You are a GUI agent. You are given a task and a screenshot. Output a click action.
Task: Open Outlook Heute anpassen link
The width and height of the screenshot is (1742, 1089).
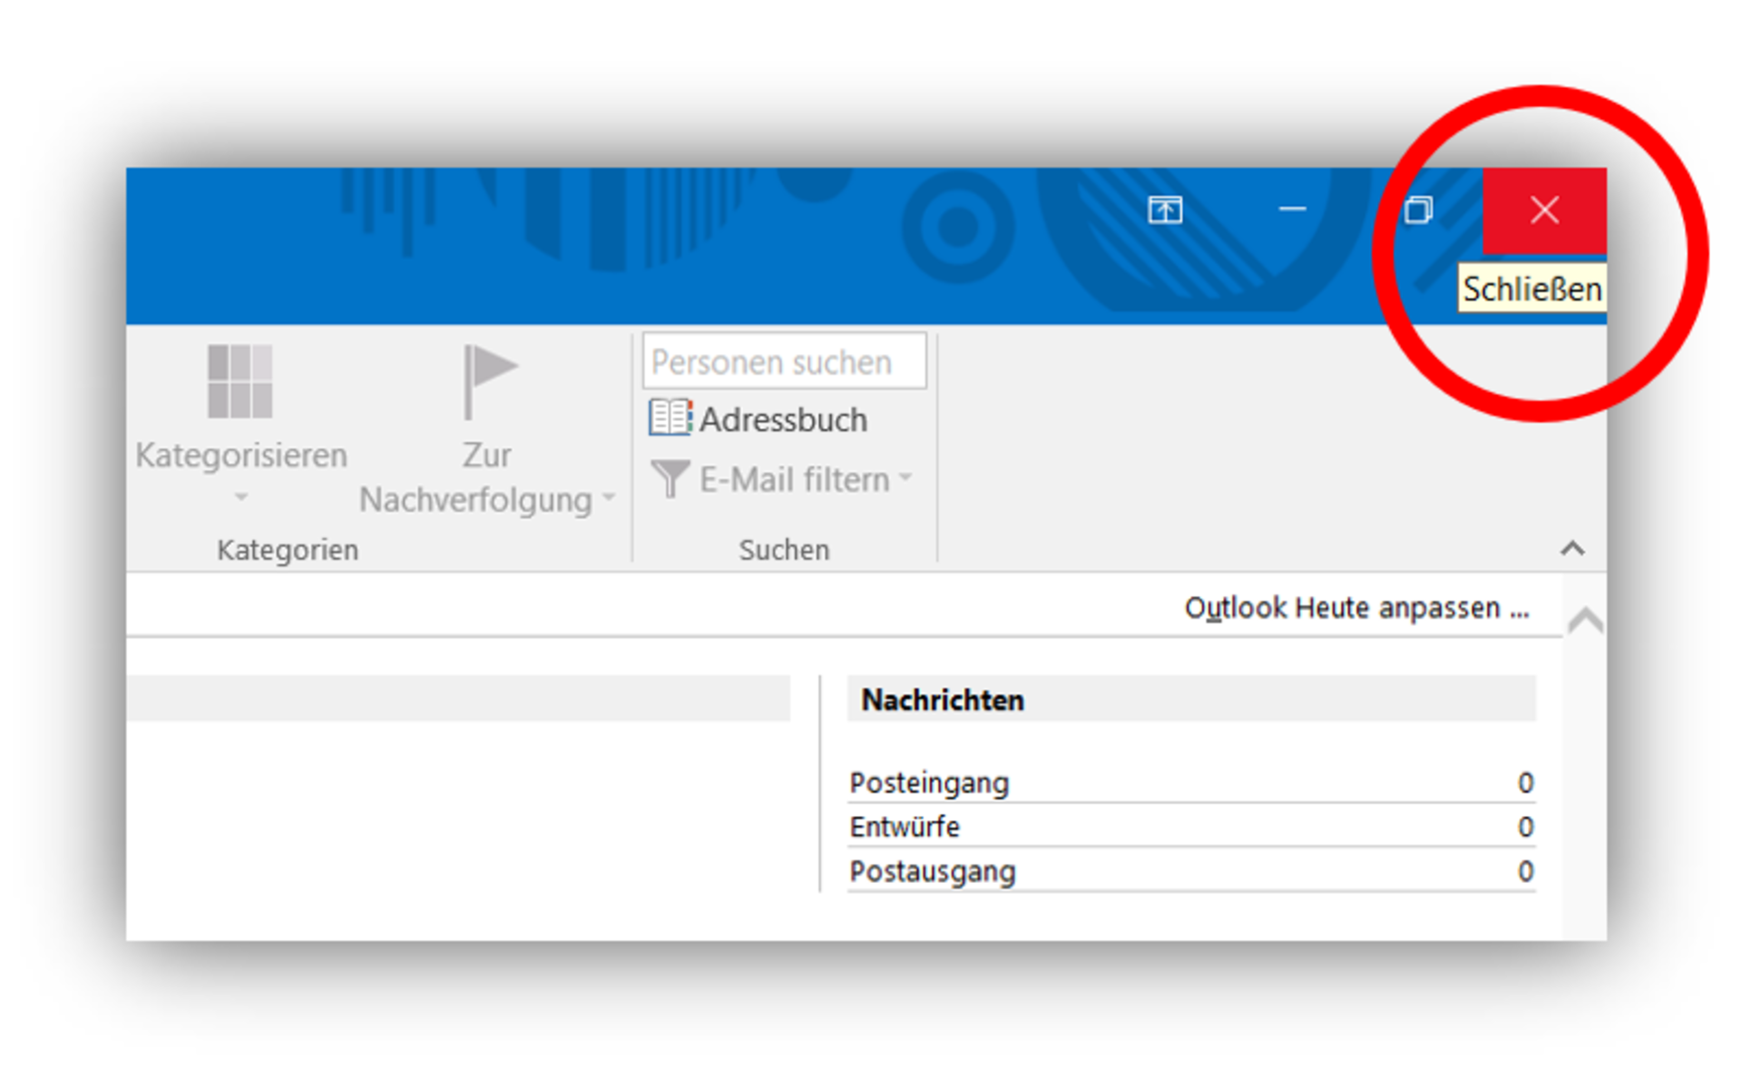click(1355, 607)
